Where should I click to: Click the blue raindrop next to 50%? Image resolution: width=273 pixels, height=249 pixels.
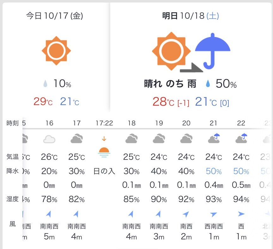click(208, 84)
